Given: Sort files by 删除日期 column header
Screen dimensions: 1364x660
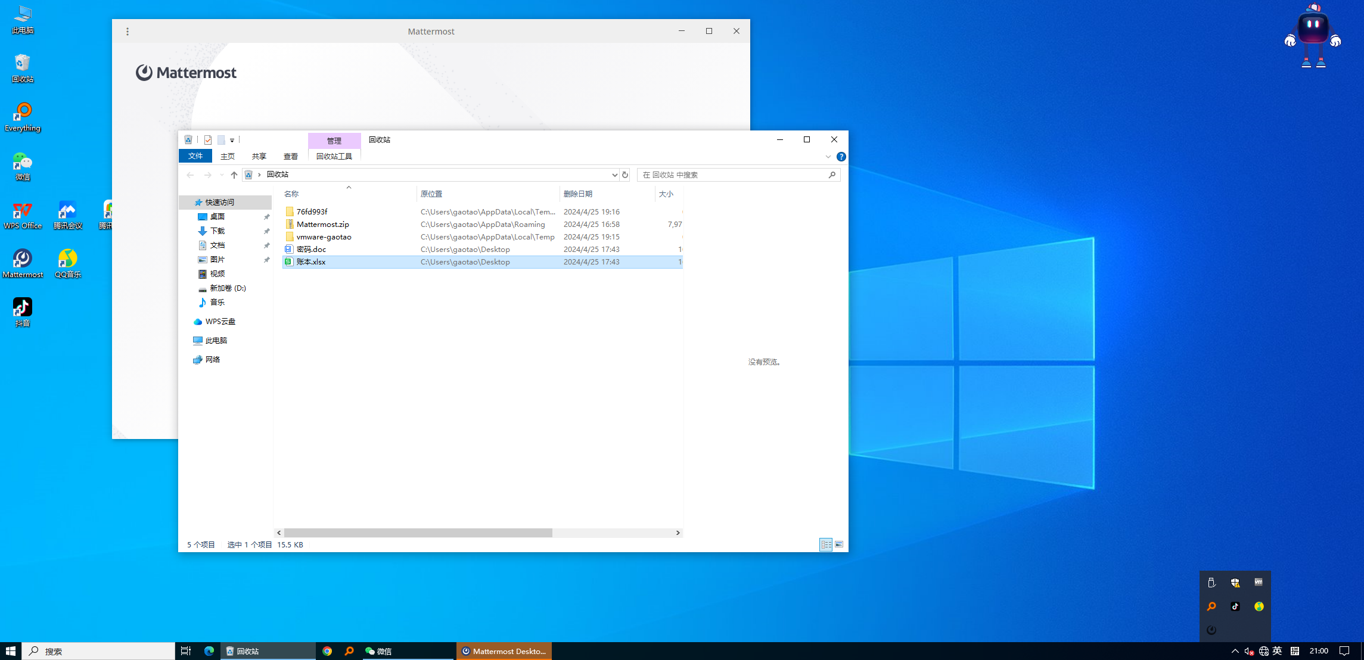Looking at the screenshot, I should pos(577,194).
